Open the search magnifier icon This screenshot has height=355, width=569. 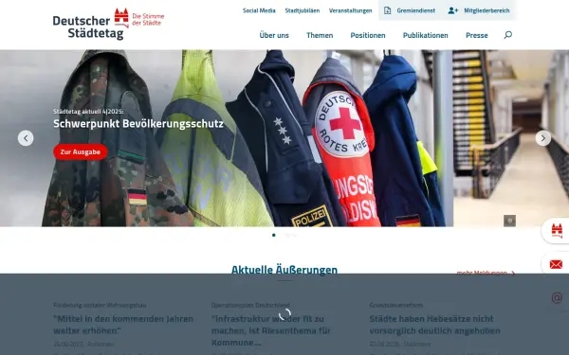click(x=508, y=35)
